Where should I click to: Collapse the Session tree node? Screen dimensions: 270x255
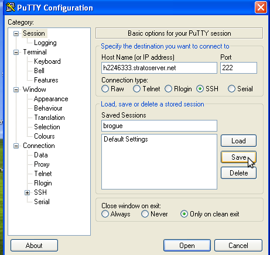click(16, 33)
